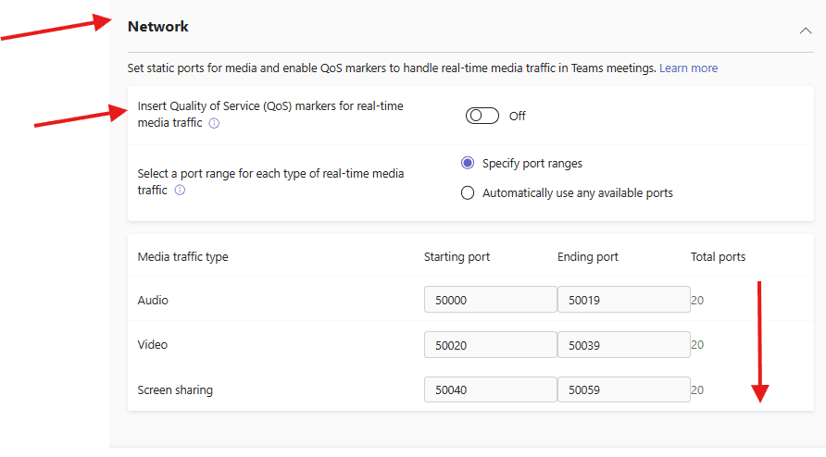Click the Total ports column header
This screenshot has width=826, height=457.
coord(718,257)
